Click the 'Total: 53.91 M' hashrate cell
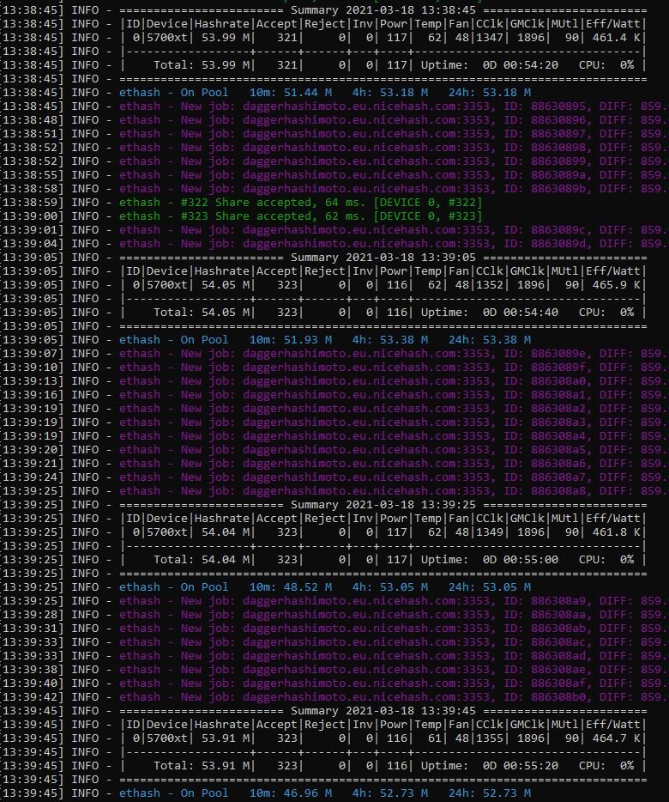This screenshot has width=669, height=802. click(202, 766)
